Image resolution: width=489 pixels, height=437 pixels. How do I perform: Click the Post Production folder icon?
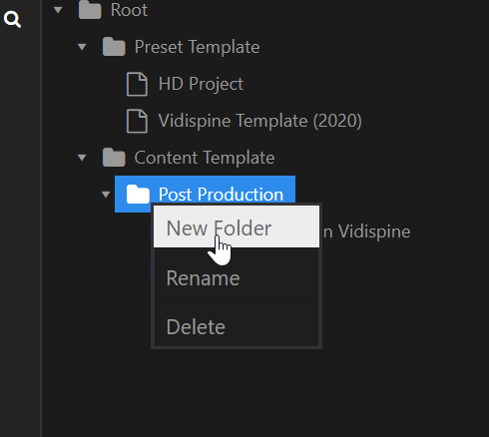[x=138, y=195]
